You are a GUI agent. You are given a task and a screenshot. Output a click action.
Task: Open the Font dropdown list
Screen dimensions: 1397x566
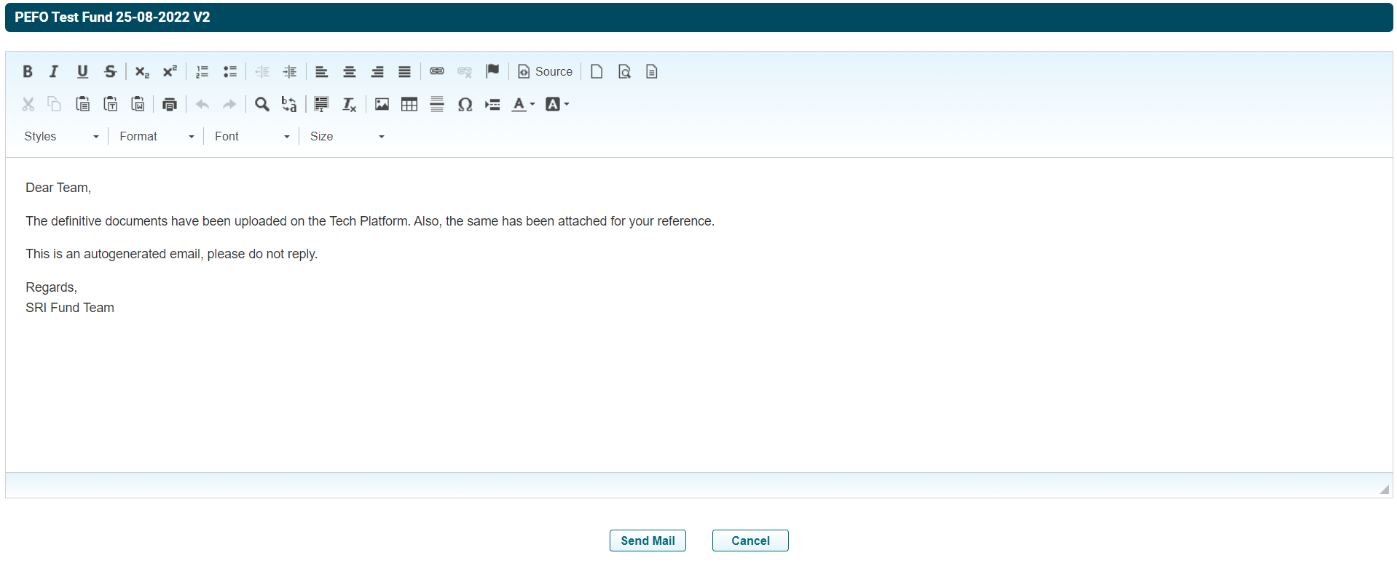click(x=252, y=136)
